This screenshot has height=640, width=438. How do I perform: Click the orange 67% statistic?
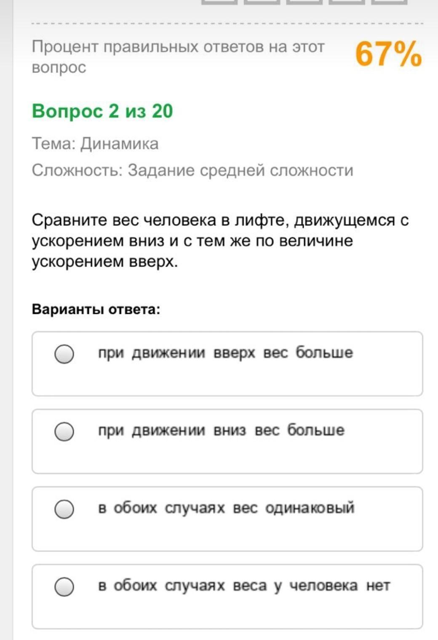(x=388, y=54)
